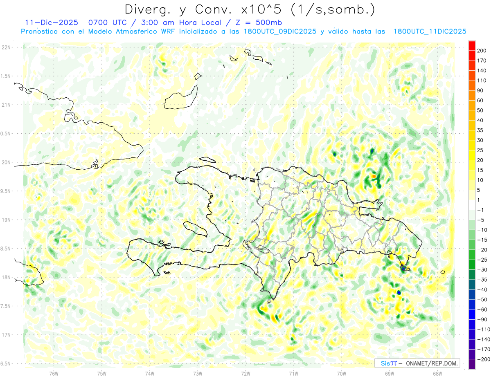The height and width of the screenshot is (379, 491).
Task: Click the '69W' longitude label
Action: [x=390, y=374]
